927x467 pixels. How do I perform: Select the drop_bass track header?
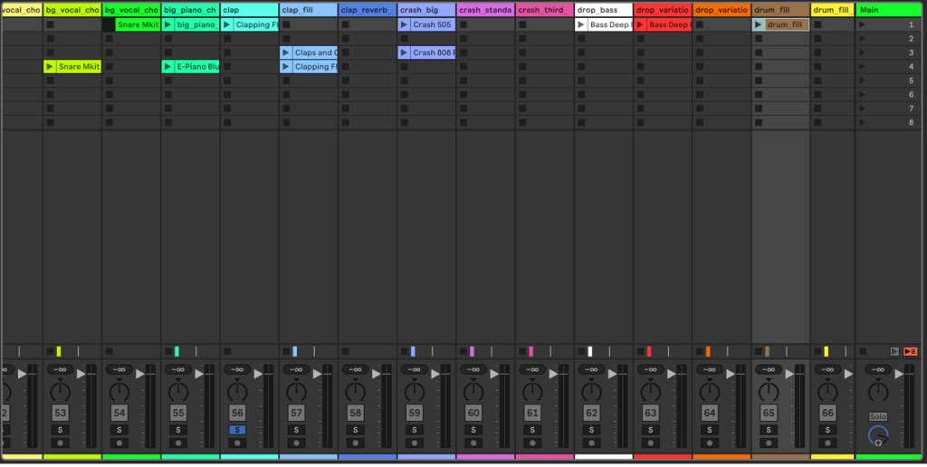(604, 10)
